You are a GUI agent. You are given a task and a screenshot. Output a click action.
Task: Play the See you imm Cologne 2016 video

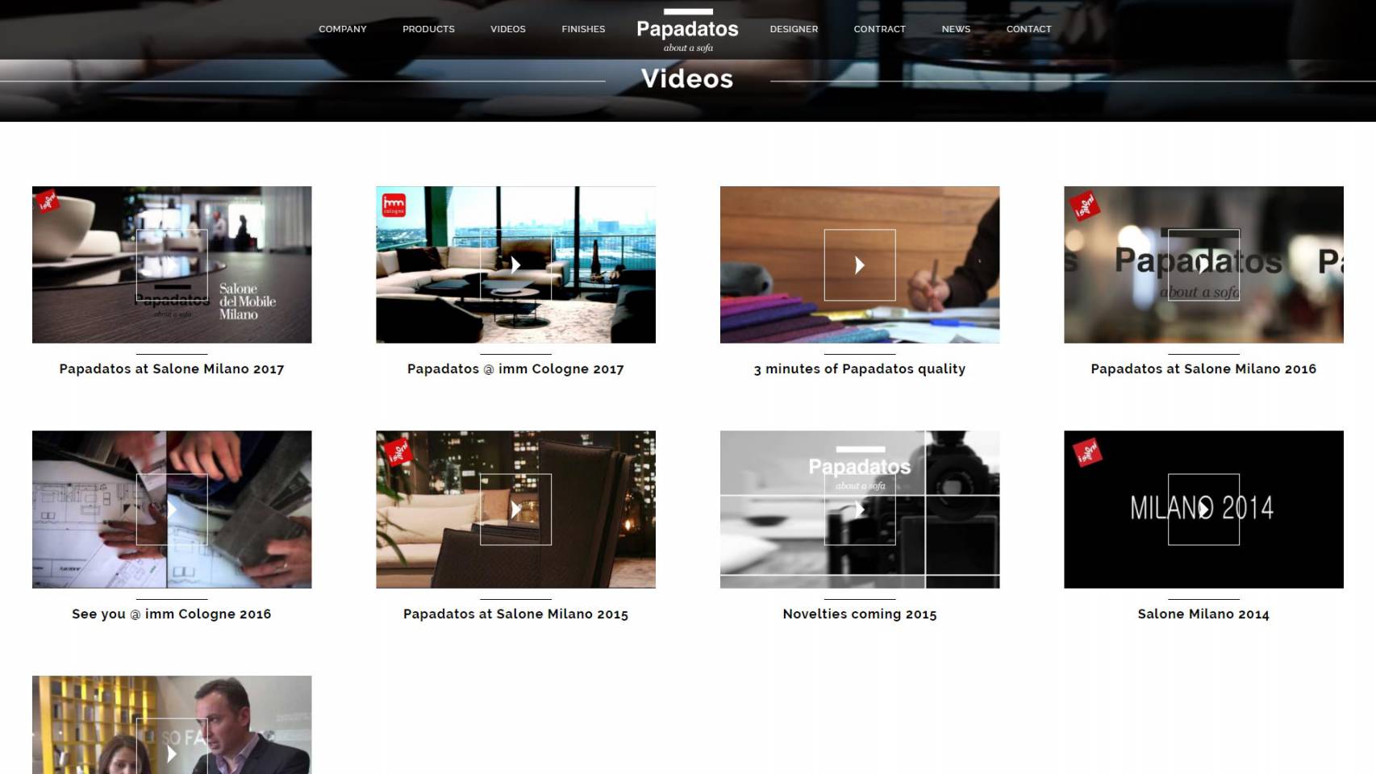(x=172, y=510)
